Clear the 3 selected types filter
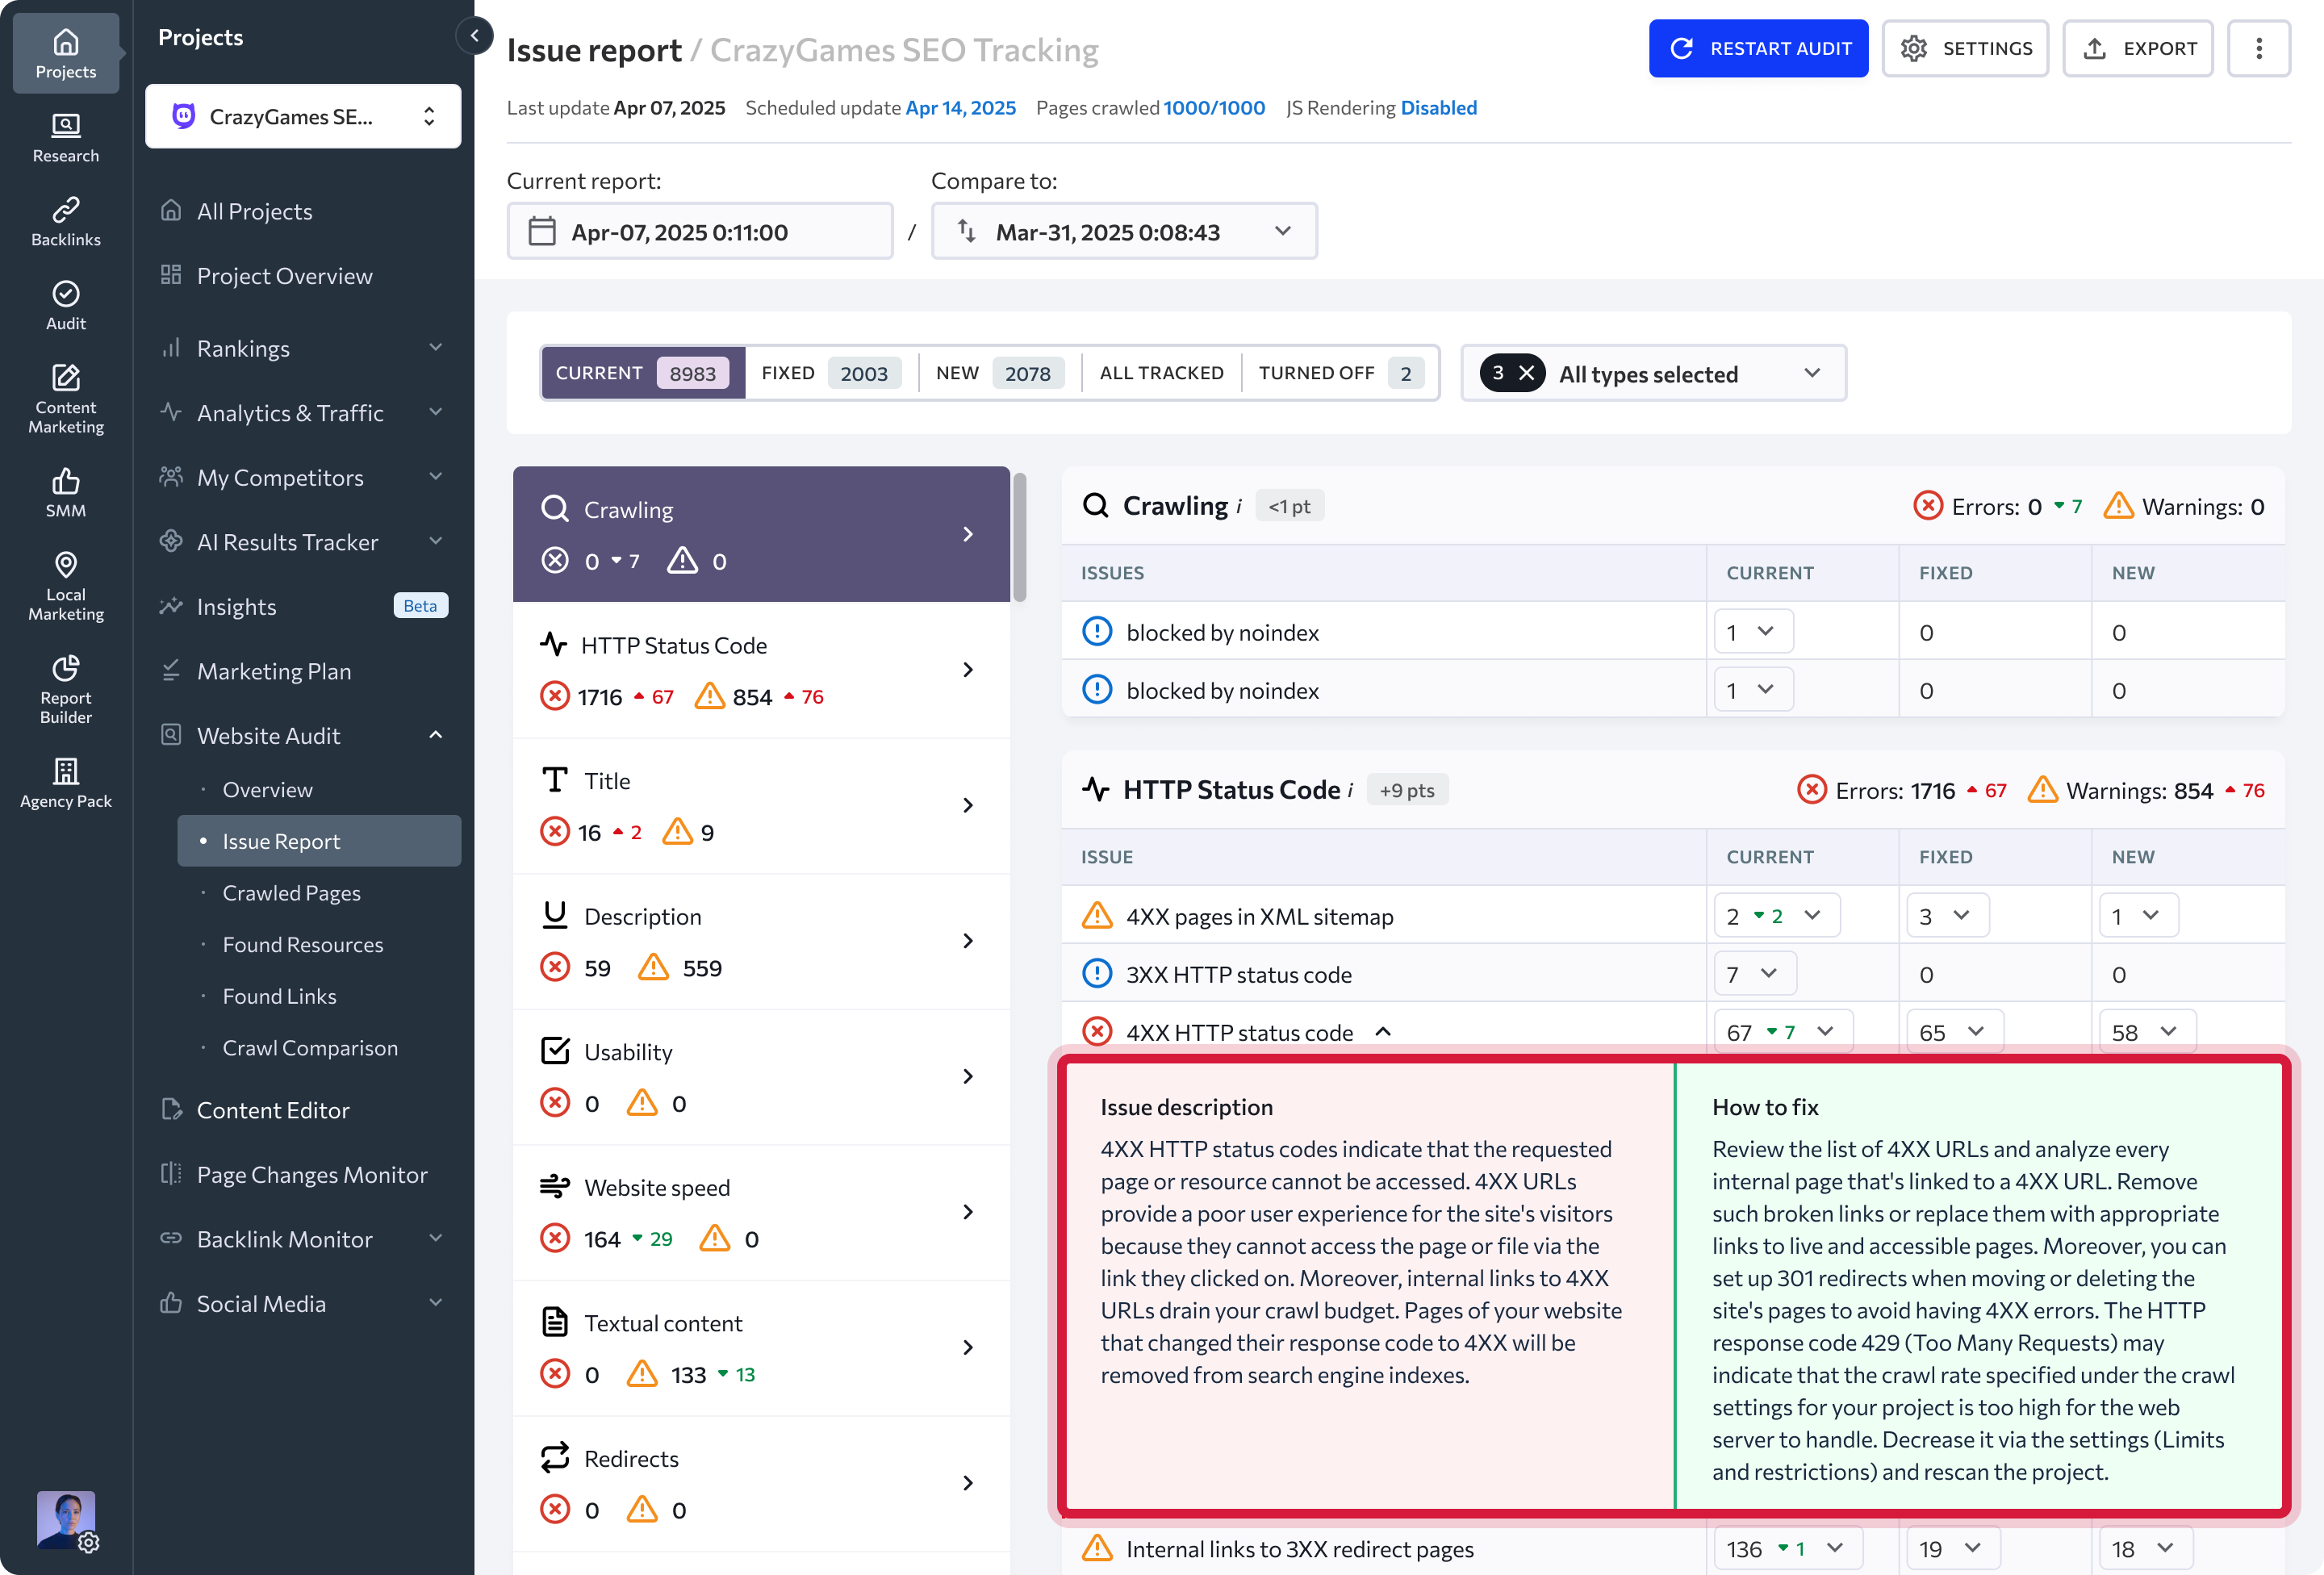 (x=1526, y=373)
